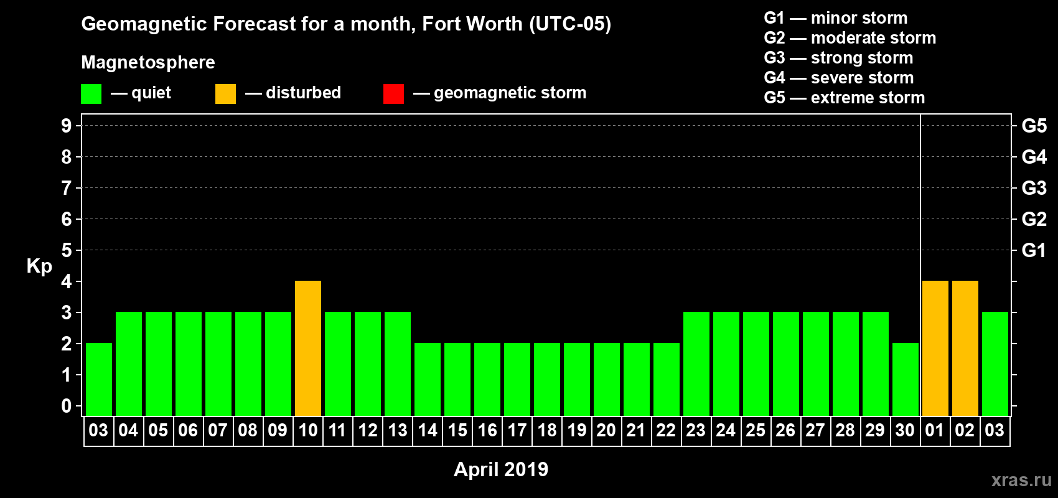Select the orange bar above date 02

coord(965,348)
